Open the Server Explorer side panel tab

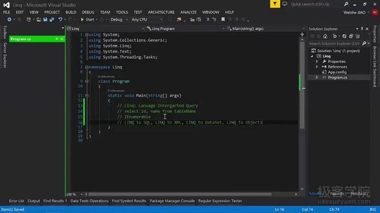pyautogui.click(x=5, y=55)
